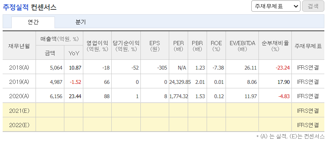Click net debt ratio 17.90
This screenshot has height=141, width=327.
coord(284,82)
